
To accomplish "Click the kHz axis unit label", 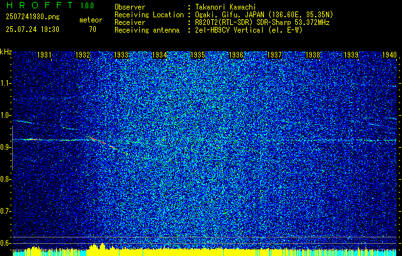I will click(6, 52).
